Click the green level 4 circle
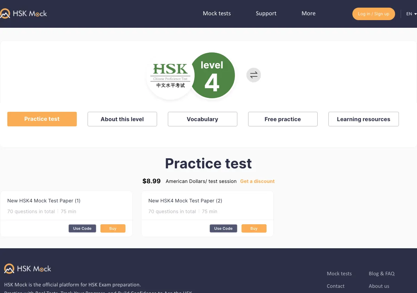417x293 pixels. click(x=212, y=75)
